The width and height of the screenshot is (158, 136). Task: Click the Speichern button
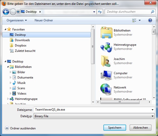pyautogui.click(x=115, y=128)
